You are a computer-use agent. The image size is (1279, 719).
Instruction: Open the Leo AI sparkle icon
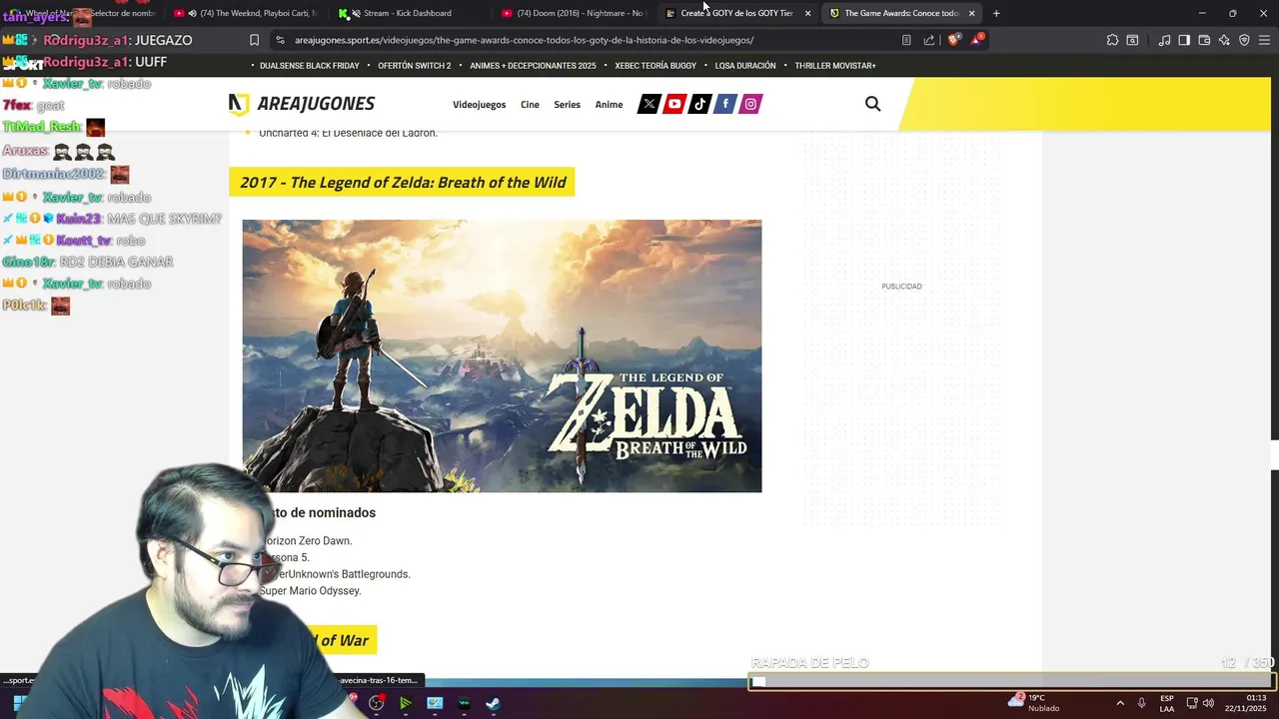click(1224, 40)
